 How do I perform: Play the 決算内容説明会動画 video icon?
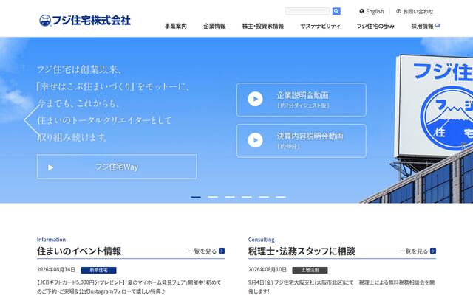click(x=255, y=140)
